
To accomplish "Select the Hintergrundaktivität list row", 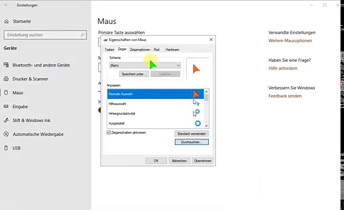I will 156,113.
